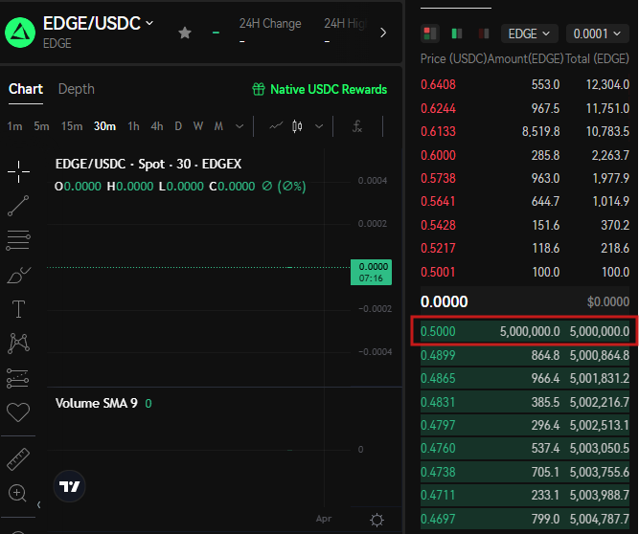Switch to the Chart tab
Image resolution: width=639 pixels, height=534 pixels.
click(x=26, y=89)
